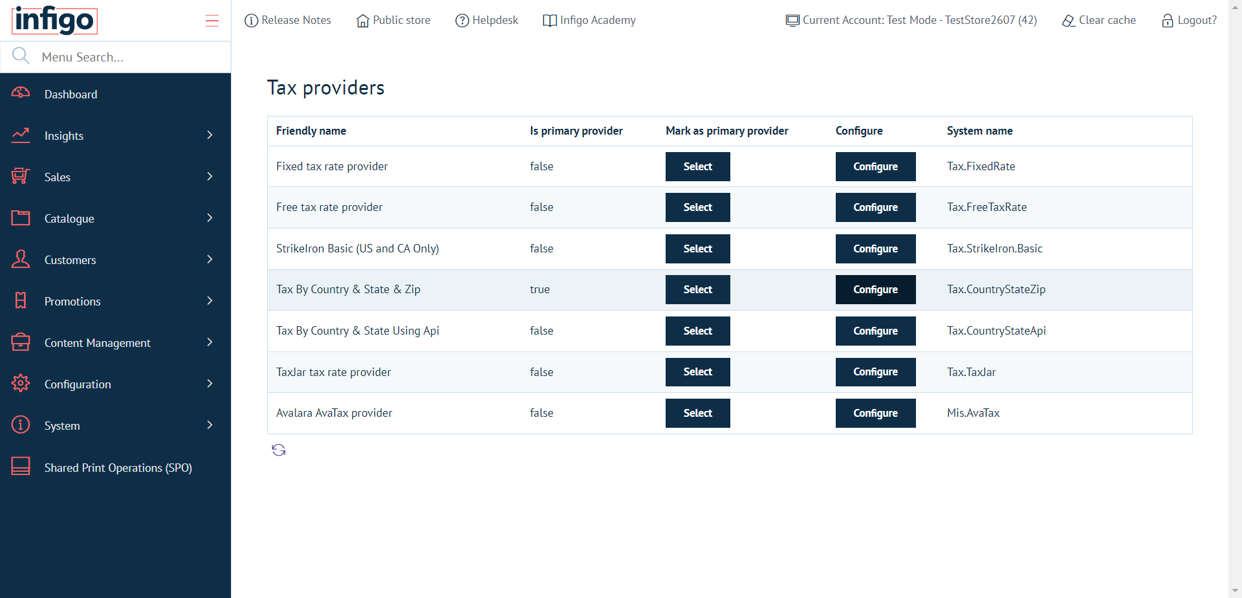1242x598 pixels.
Task: Click the System info icon
Action: pos(21,425)
